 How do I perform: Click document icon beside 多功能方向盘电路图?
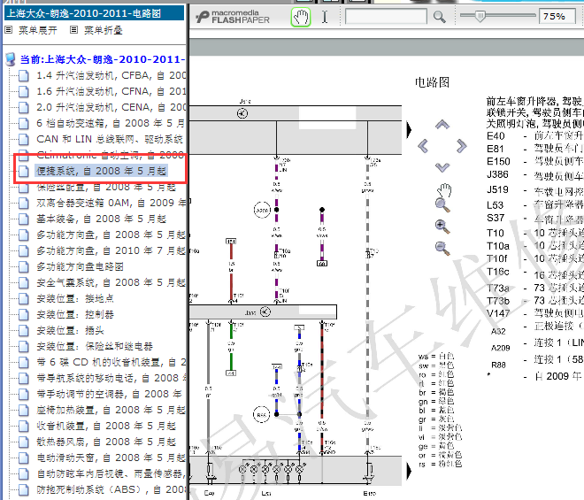[x=24, y=266]
